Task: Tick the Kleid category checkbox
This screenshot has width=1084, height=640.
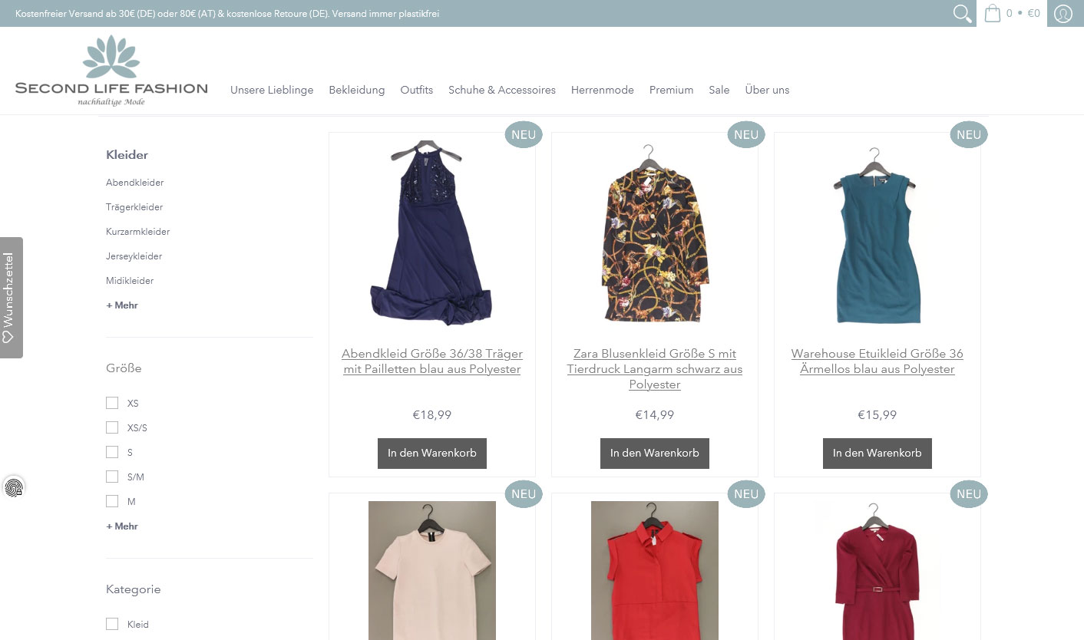Action: (x=112, y=624)
